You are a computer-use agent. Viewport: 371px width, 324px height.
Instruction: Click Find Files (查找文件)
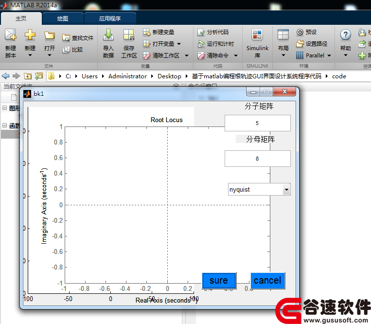[78, 38]
